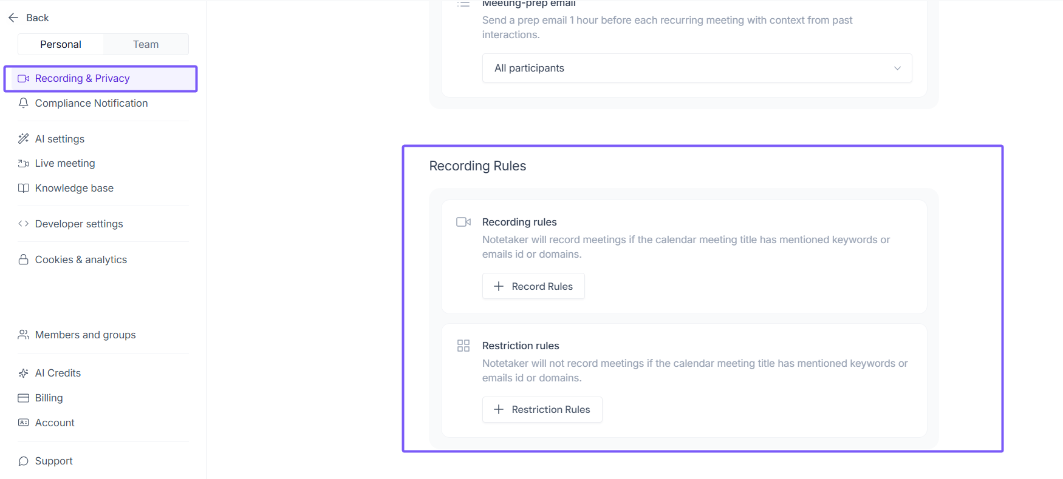Click the Developer settings code icon
This screenshot has width=1063, height=479.
pos(24,224)
